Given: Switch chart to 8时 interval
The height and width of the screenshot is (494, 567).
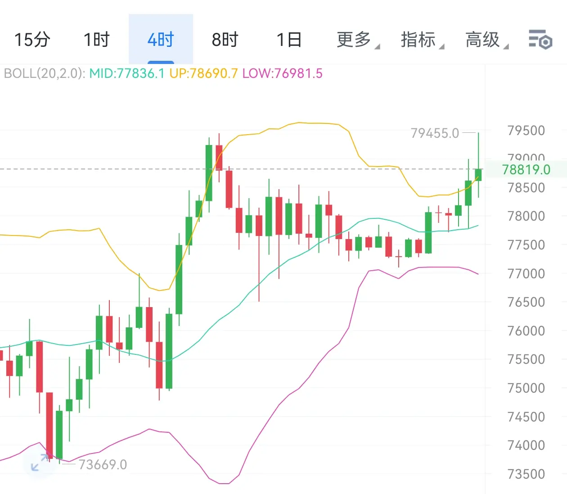Looking at the screenshot, I should 225,40.
